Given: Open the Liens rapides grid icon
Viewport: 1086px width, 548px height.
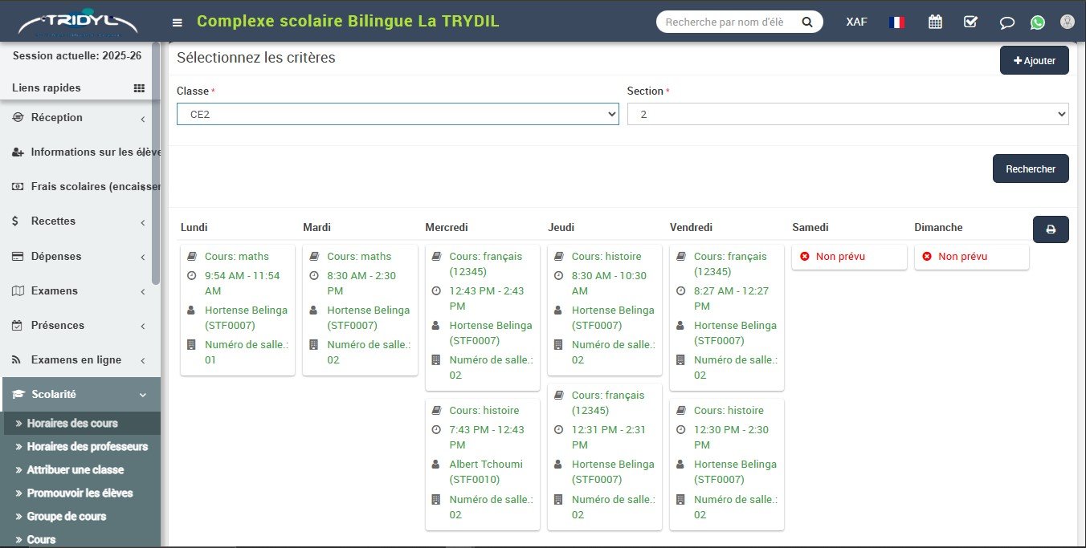Looking at the screenshot, I should [x=139, y=88].
